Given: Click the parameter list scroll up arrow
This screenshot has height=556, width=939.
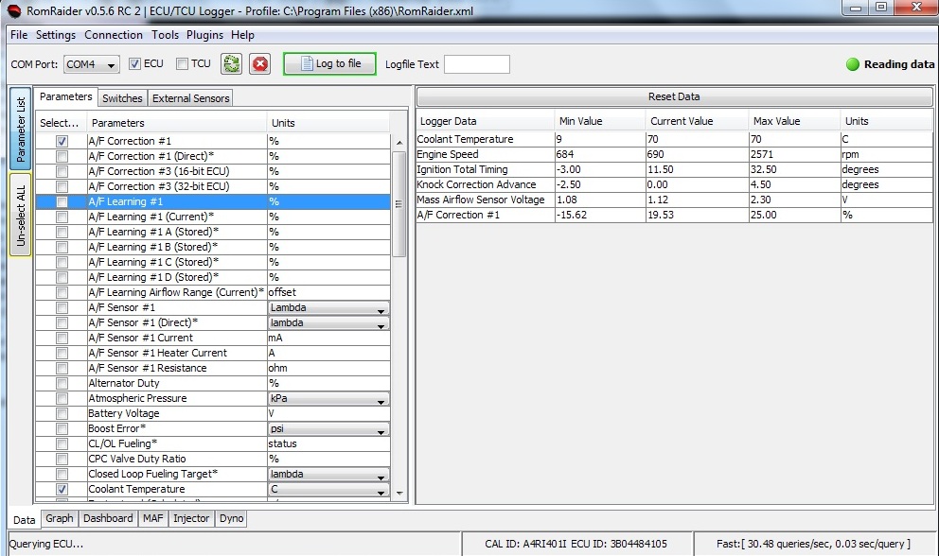Looking at the screenshot, I should pos(399,143).
